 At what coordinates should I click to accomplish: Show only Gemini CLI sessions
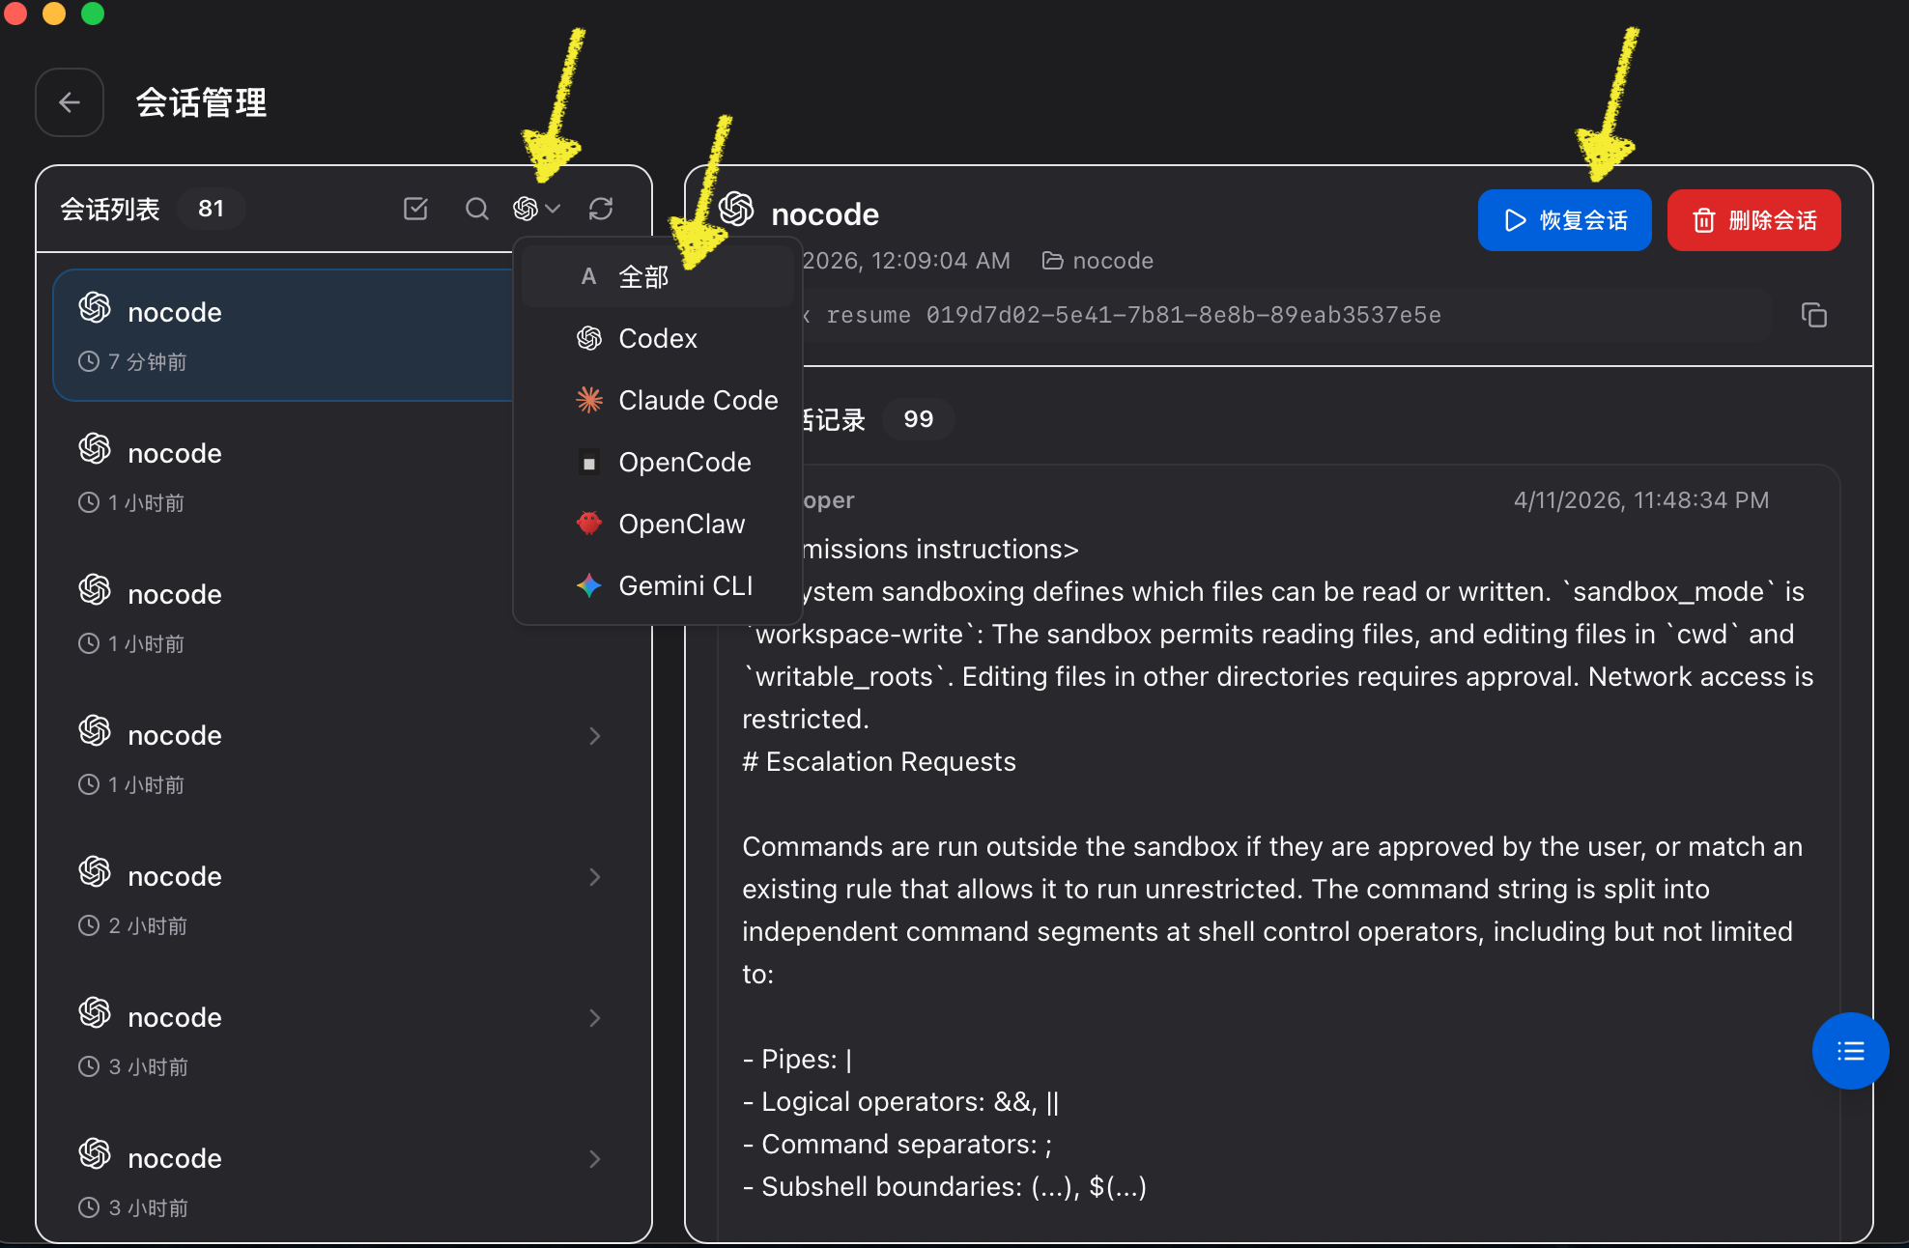[x=657, y=586]
